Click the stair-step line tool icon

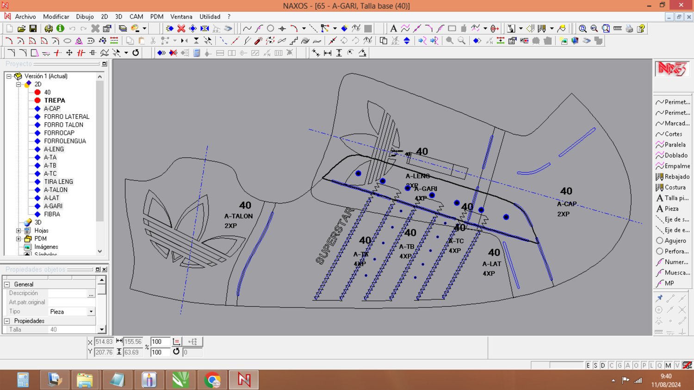point(293,41)
